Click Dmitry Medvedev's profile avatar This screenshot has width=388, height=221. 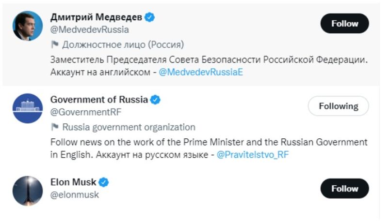[27, 25]
